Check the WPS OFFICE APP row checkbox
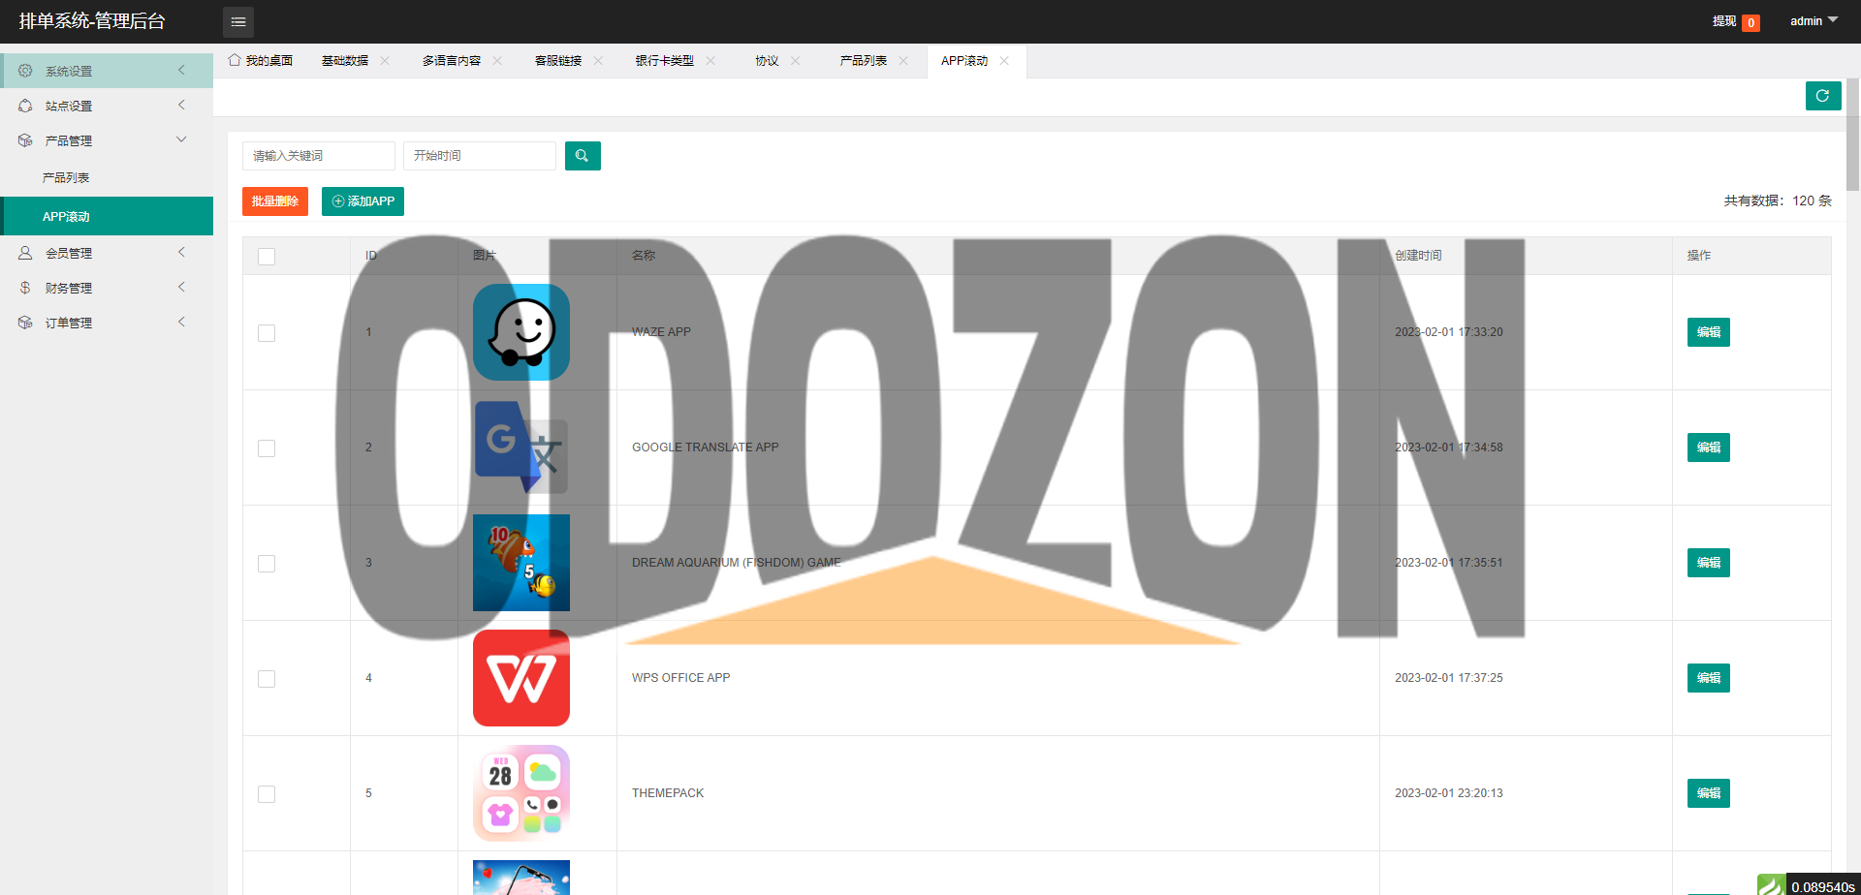The image size is (1861, 895). pyautogui.click(x=267, y=679)
